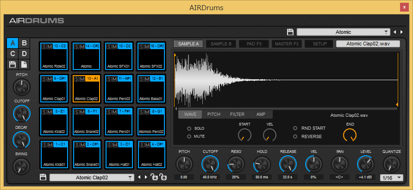
Task: Solo pad 3 - D1 Atomic Hat01
Action: pyautogui.click(x=109, y=145)
